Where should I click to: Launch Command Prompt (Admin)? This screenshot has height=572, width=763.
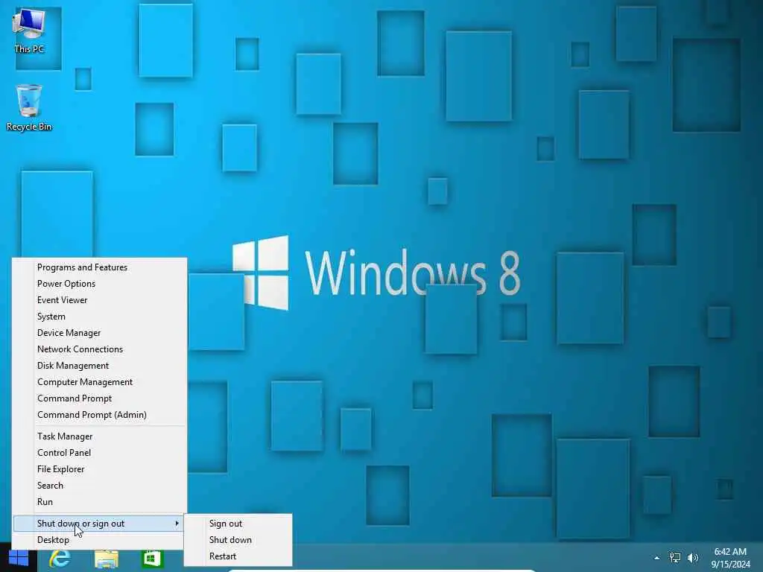coord(99,415)
